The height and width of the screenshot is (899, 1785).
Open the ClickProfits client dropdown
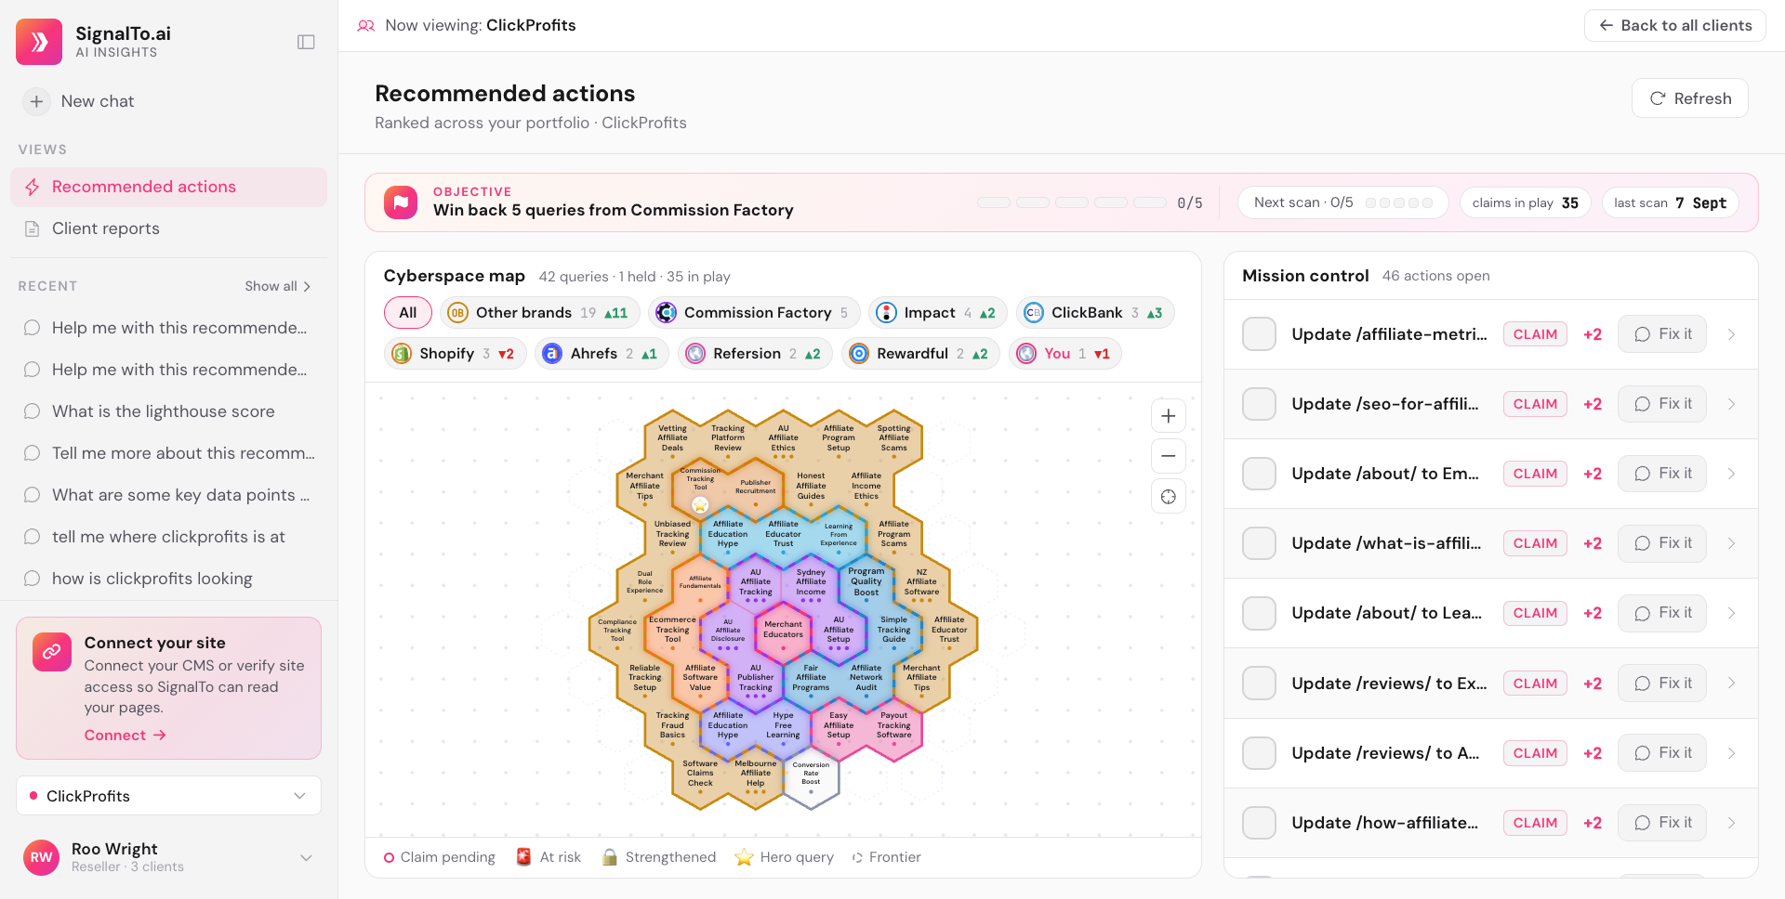[168, 796]
